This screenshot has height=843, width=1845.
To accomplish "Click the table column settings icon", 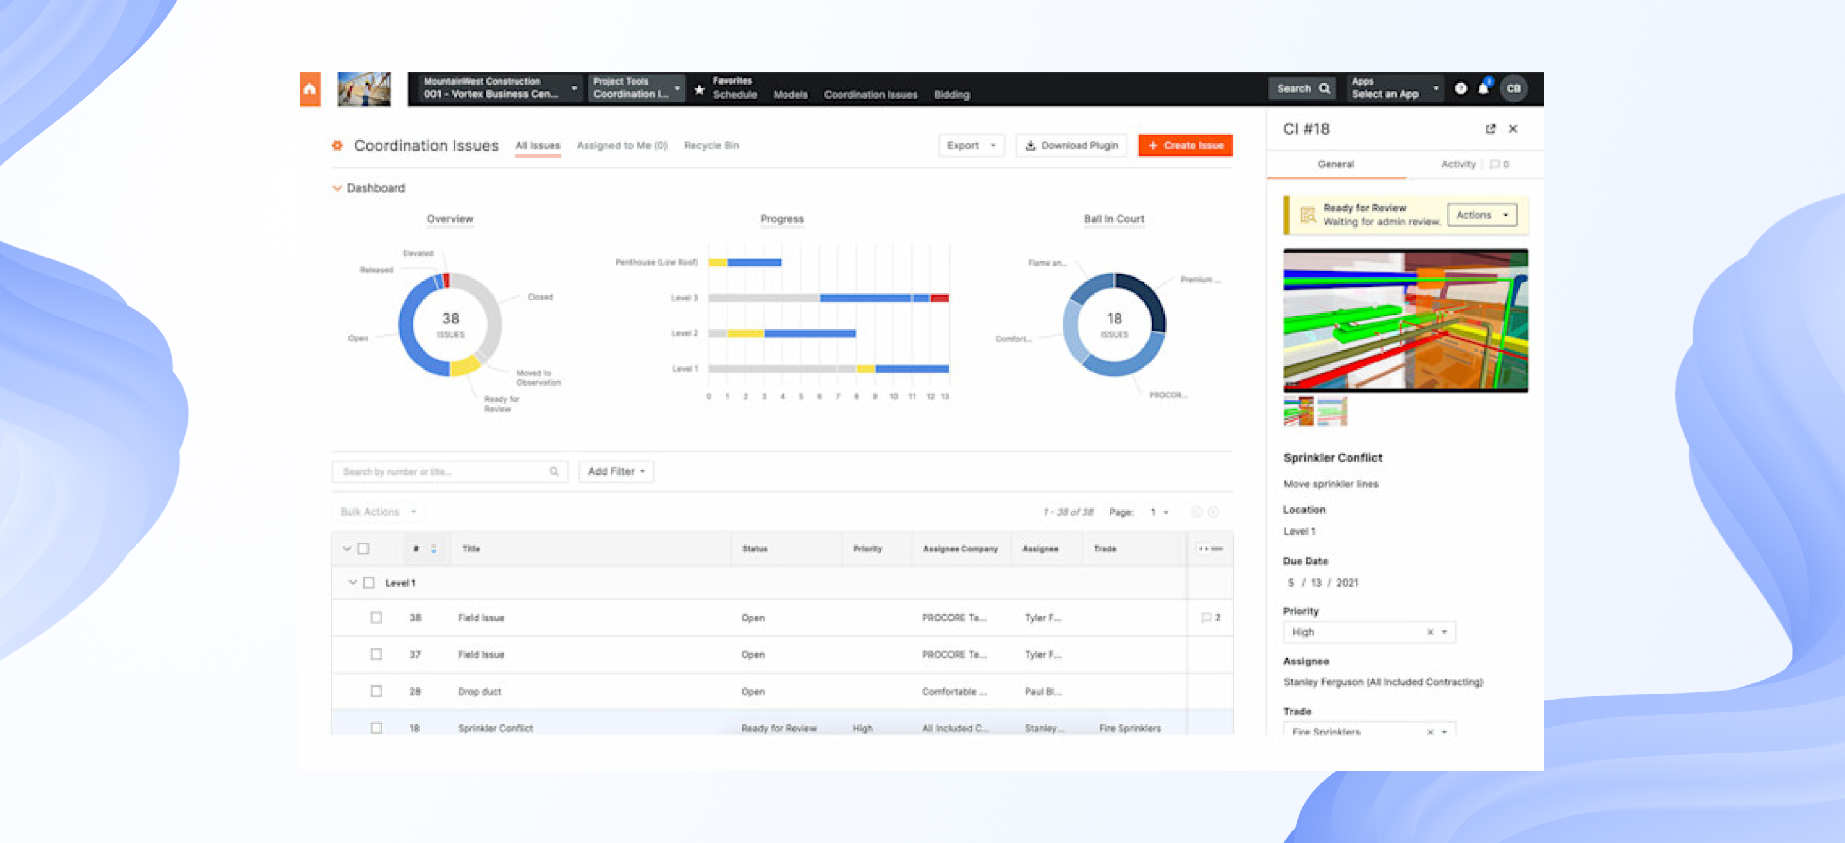I will pos(1210,548).
